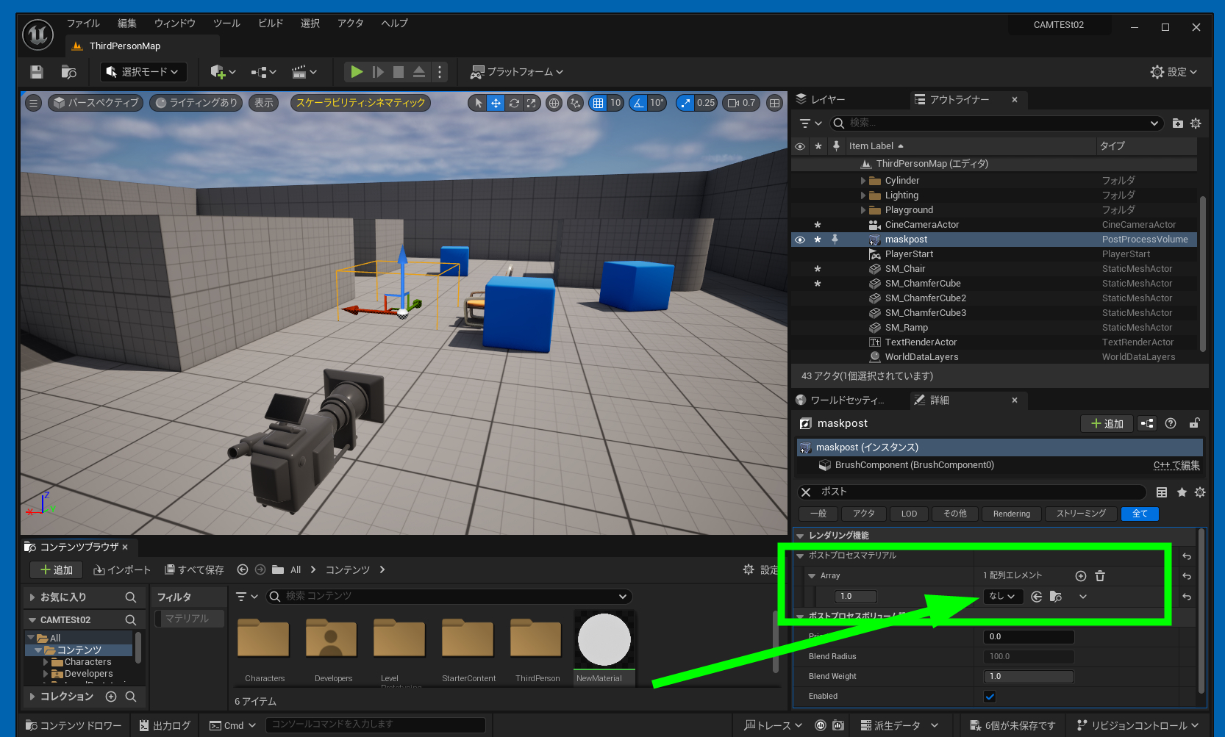Select the rotate gizmo tool in viewport

514,103
